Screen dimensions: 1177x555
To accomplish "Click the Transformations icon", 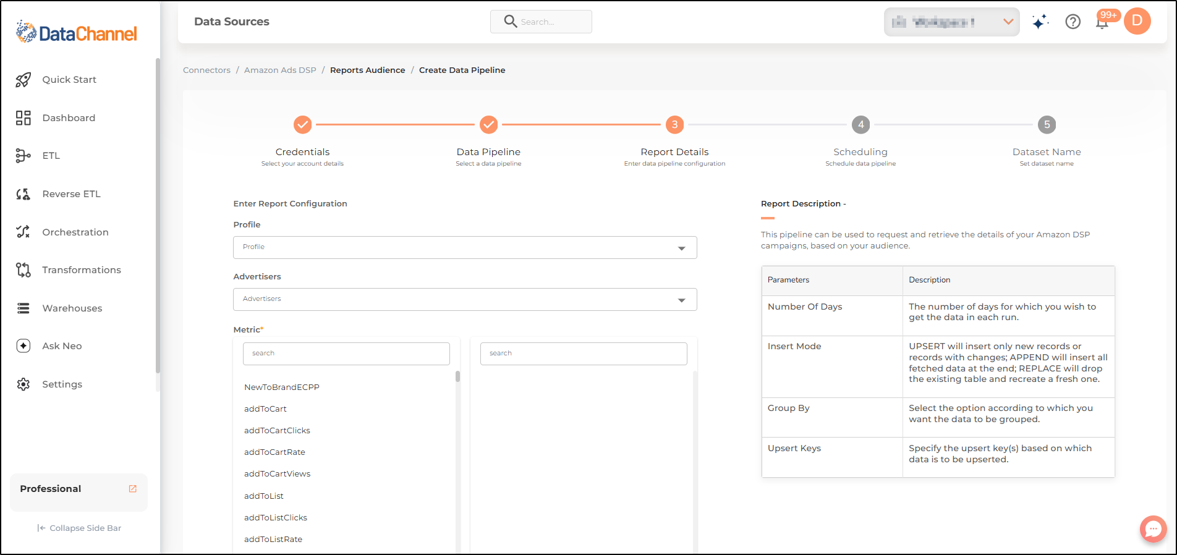I will (x=23, y=270).
